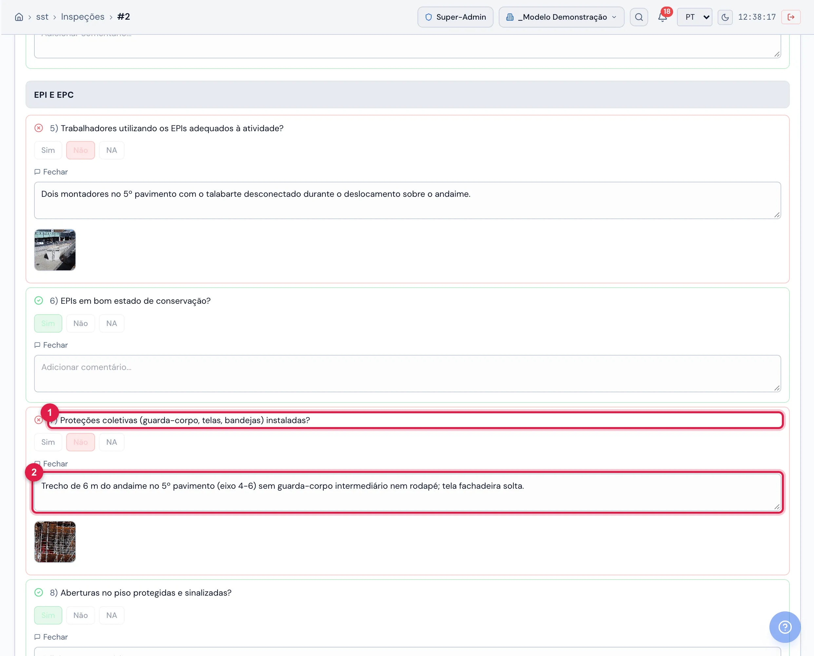Image resolution: width=814 pixels, height=656 pixels.
Task: Select NA for question 8 Aberturas no piso
Action: click(111, 615)
